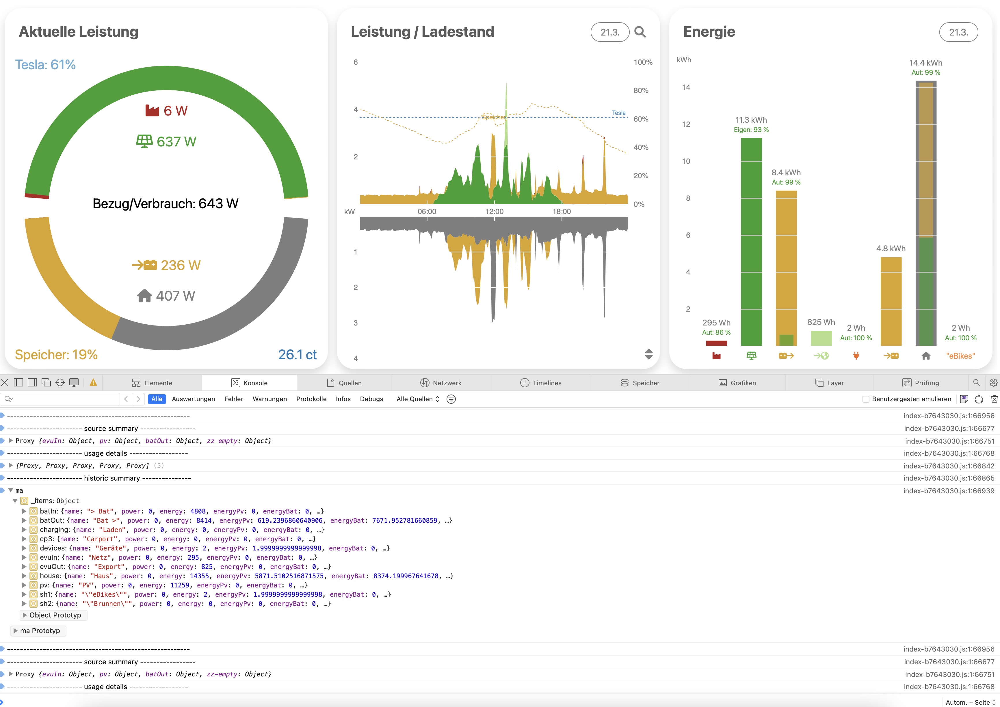1000x707 pixels.
Task: Activate the element picker crosshair icon
Action: click(60, 383)
